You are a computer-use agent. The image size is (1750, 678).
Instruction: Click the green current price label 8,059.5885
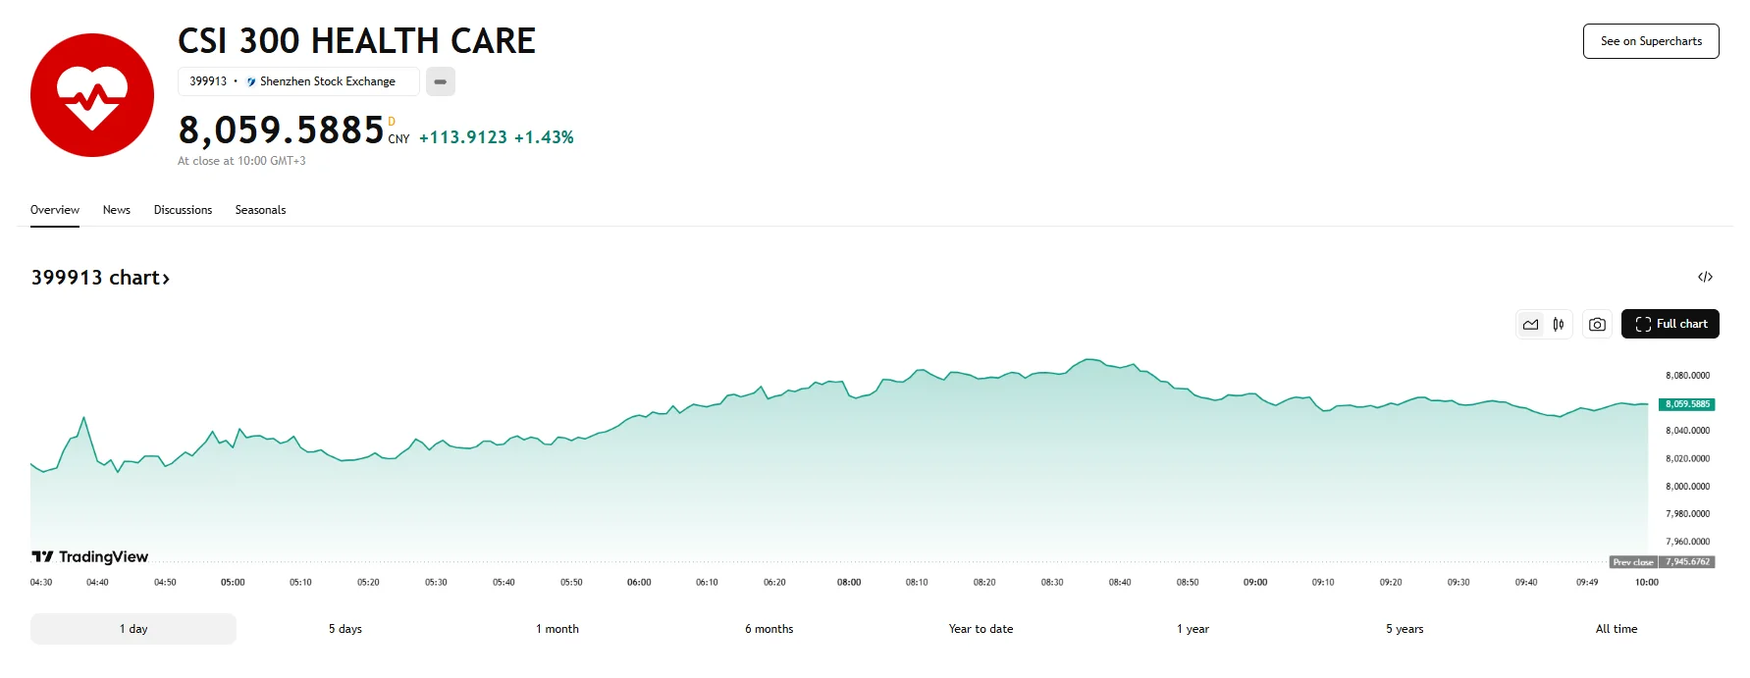(1686, 404)
